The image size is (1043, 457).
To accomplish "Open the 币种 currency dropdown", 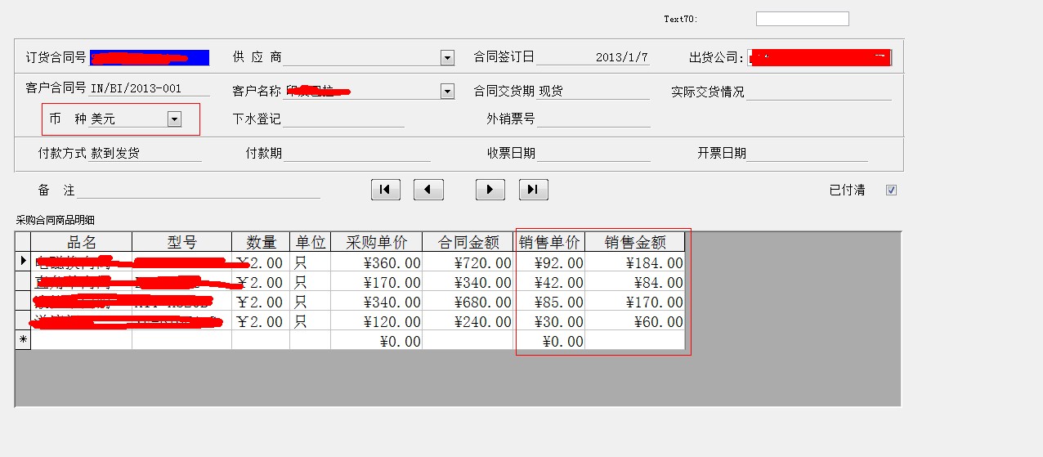I will point(174,119).
